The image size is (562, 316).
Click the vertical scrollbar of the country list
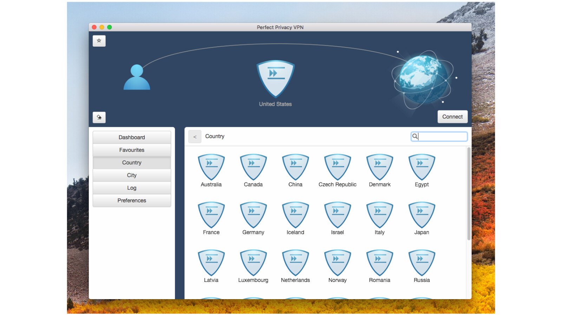(x=469, y=194)
